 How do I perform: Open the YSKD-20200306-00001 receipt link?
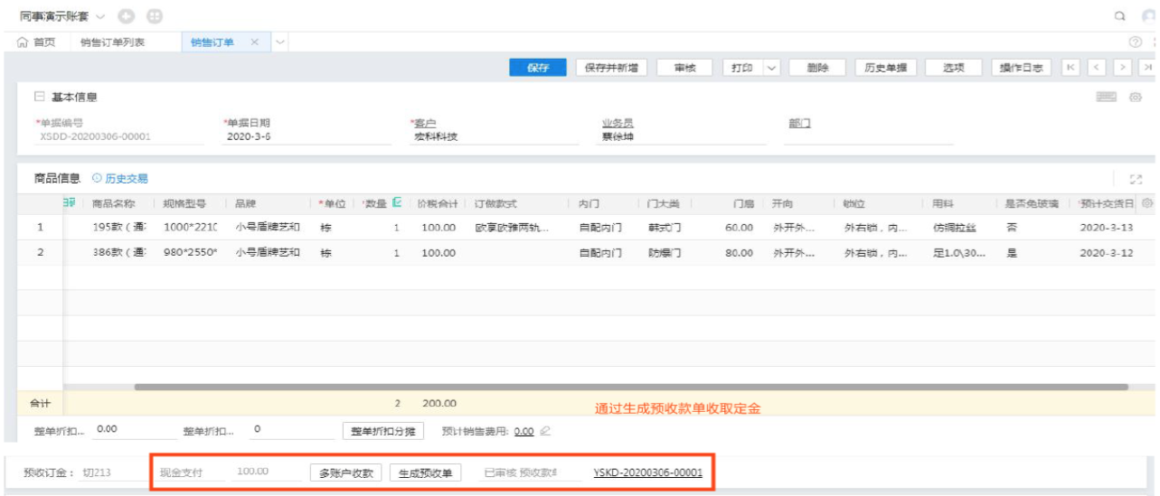click(647, 473)
